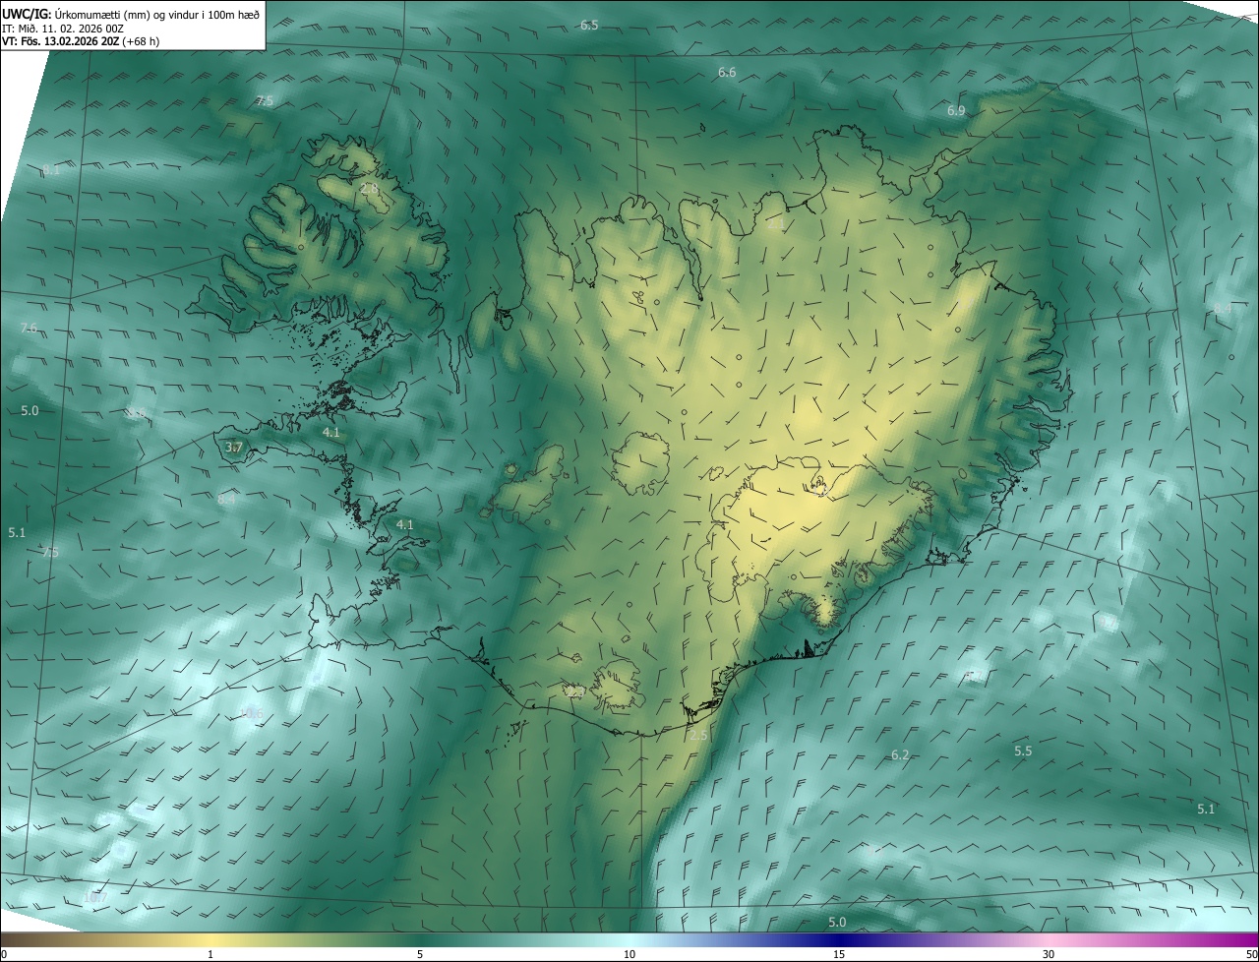This screenshot has height=962, width=1259.
Task: Click the 2.5 value on the south coast
Action: click(698, 735)
